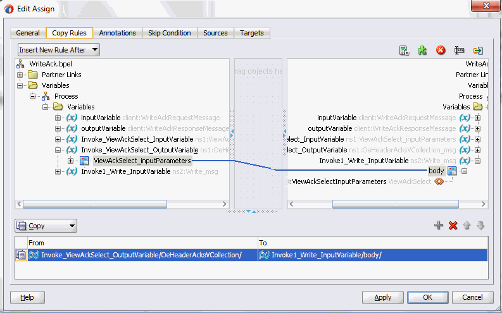Open the Skip Condition tab
502x313 pixels.
click(x=170, y=33)
